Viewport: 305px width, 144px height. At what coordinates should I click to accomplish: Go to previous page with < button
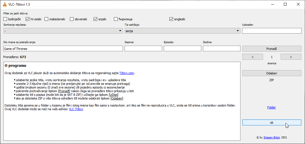click(253, 57)
